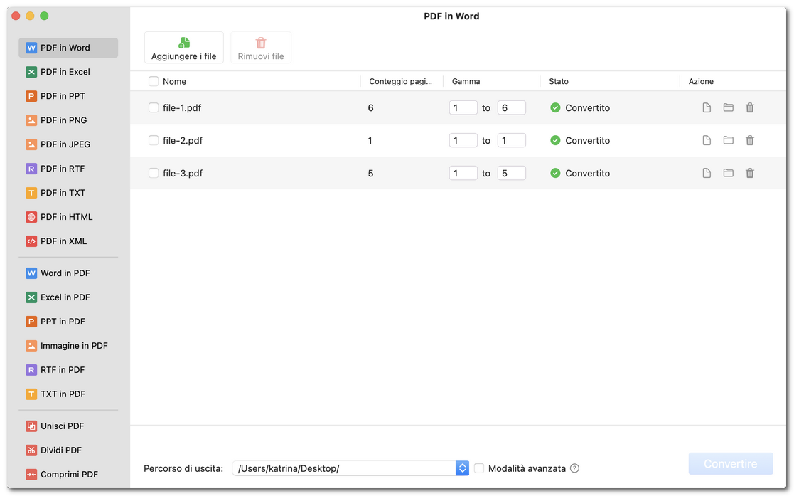The height and width of the screenshot is (496, 794).
Task: Switch to PDF in HTML conversion
Action: click(68, 217)
